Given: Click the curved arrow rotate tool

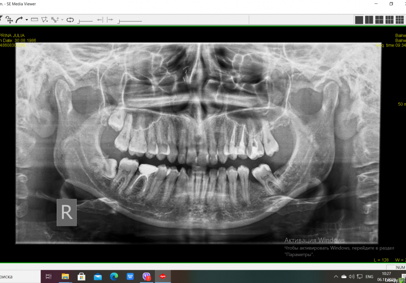Looking at the screenshot, I should point(19,20).
